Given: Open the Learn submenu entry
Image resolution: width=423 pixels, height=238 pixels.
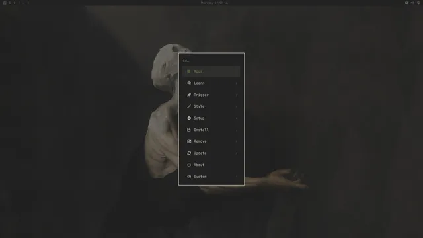Looking at the screenshot, I should (211, 83).
